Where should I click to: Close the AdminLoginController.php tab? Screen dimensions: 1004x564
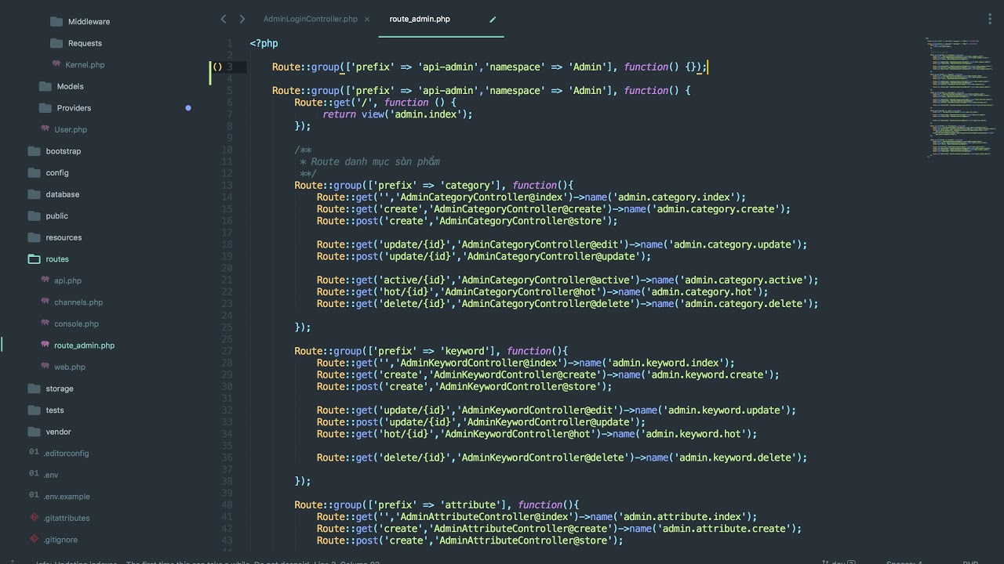(367, 19)
